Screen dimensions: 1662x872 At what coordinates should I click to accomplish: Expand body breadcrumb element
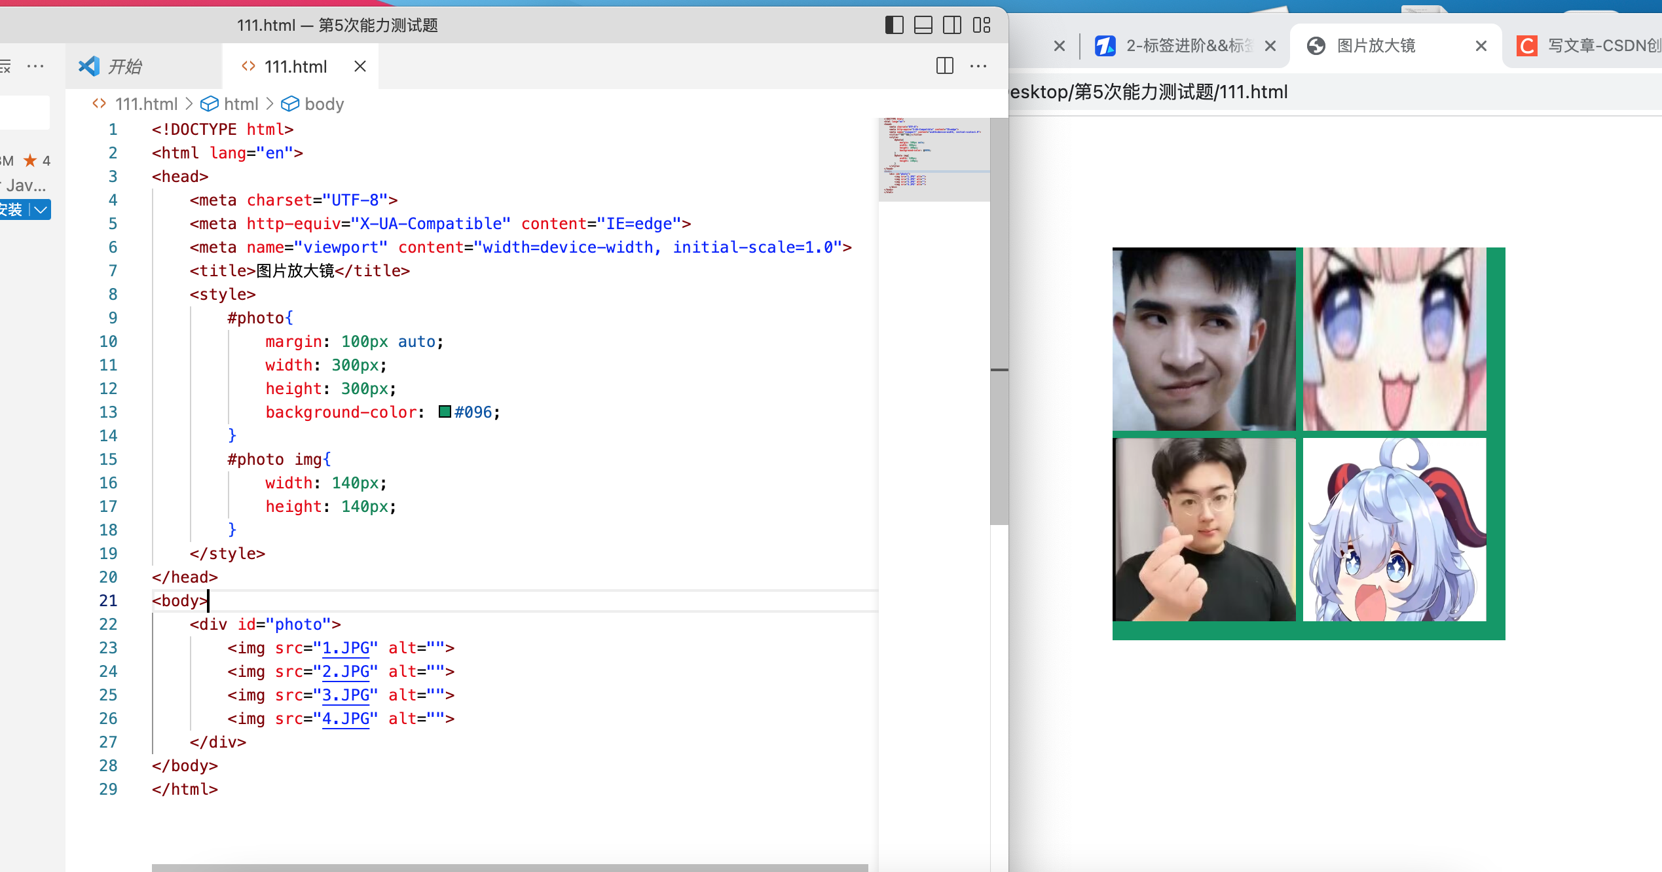[x=324, y=104]
